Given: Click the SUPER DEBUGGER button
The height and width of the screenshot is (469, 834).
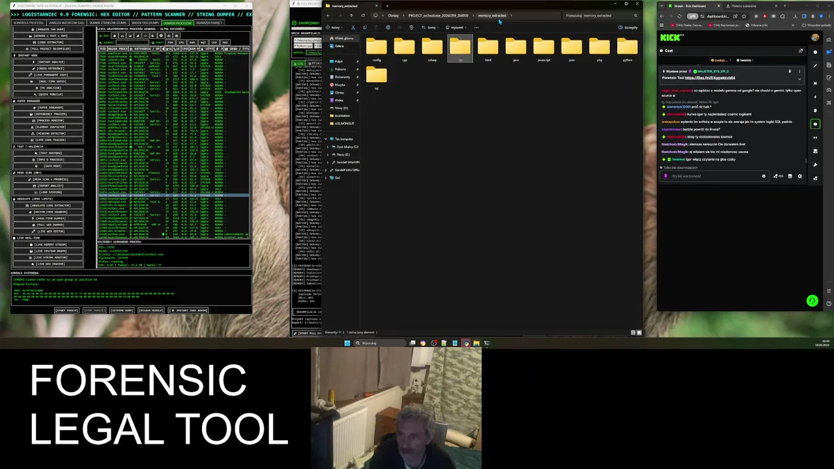Looking at the screenshot, I should tap(48, 107).
